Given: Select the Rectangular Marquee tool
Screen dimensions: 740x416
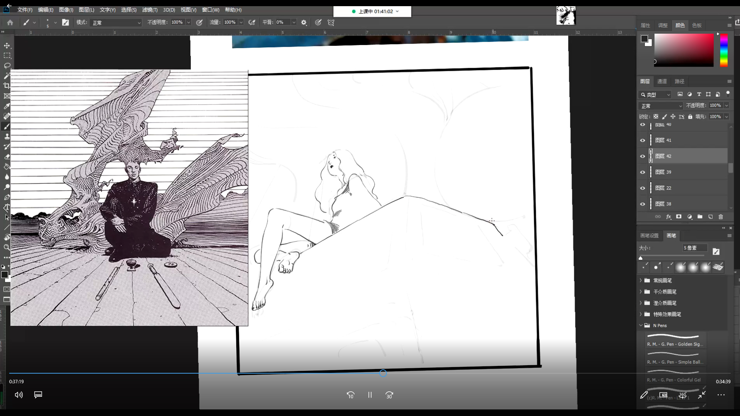Looking at the screenshot, I should point(7,55).
